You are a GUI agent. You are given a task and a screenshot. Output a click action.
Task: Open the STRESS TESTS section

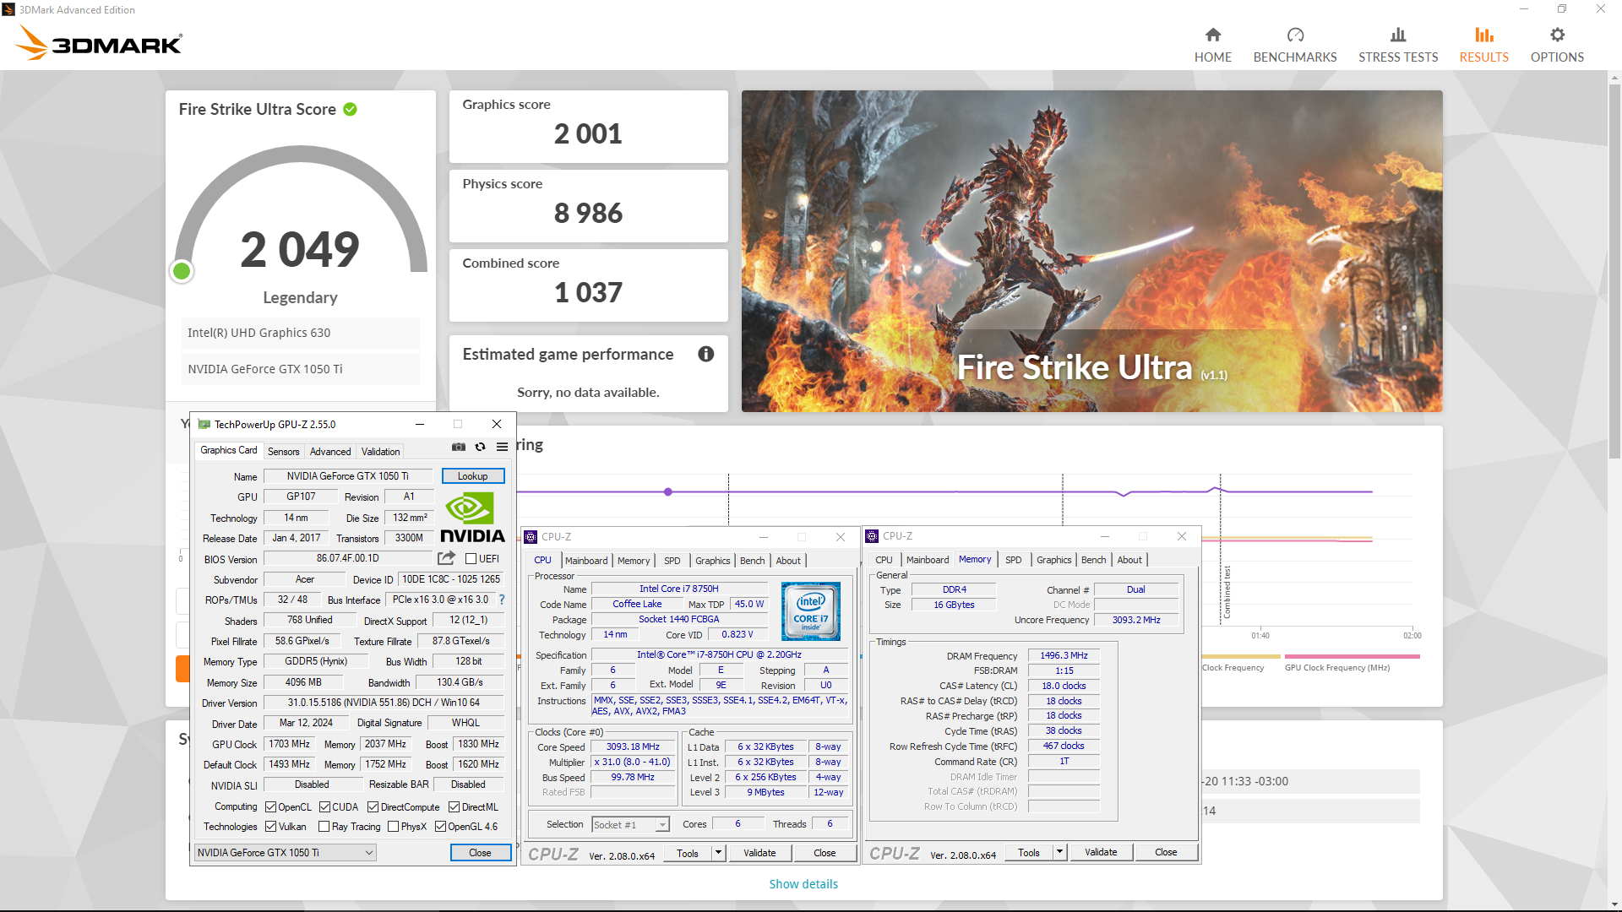(x=1397, y=45)
